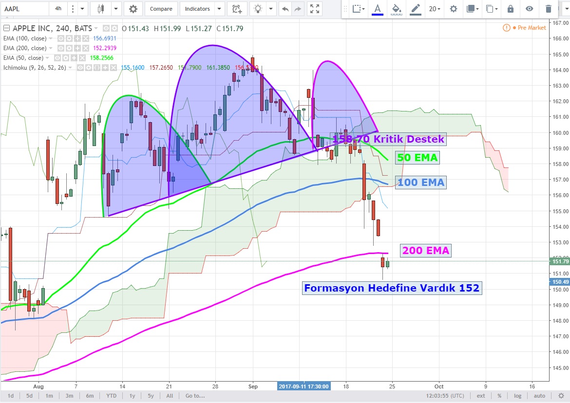This screenshot has height=403, width=570.
Task: Open the blue text color picker
Action: 377,9
